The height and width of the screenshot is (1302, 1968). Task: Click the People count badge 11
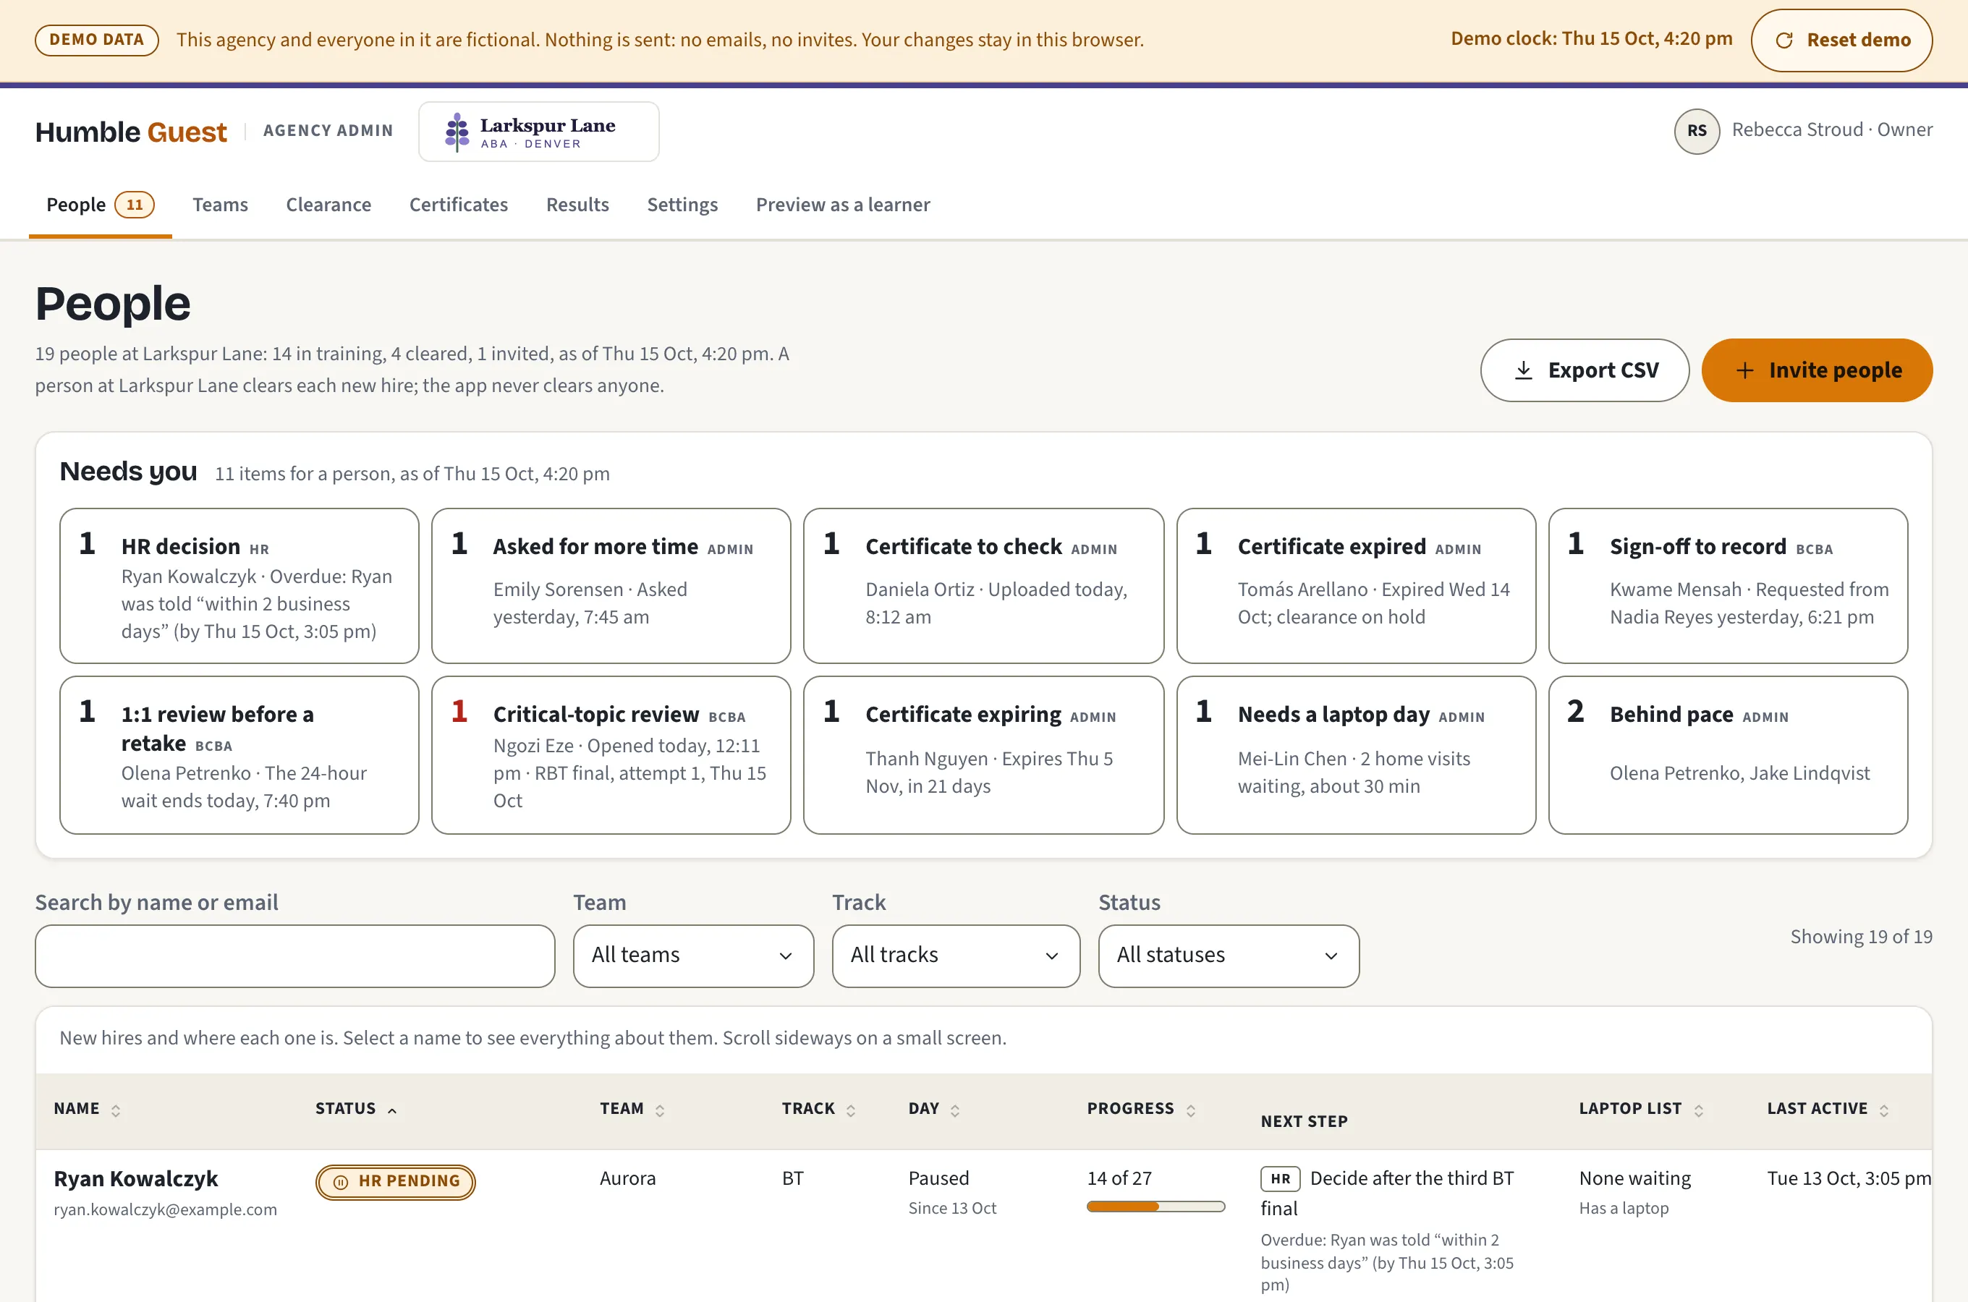[x=135, y=204]
